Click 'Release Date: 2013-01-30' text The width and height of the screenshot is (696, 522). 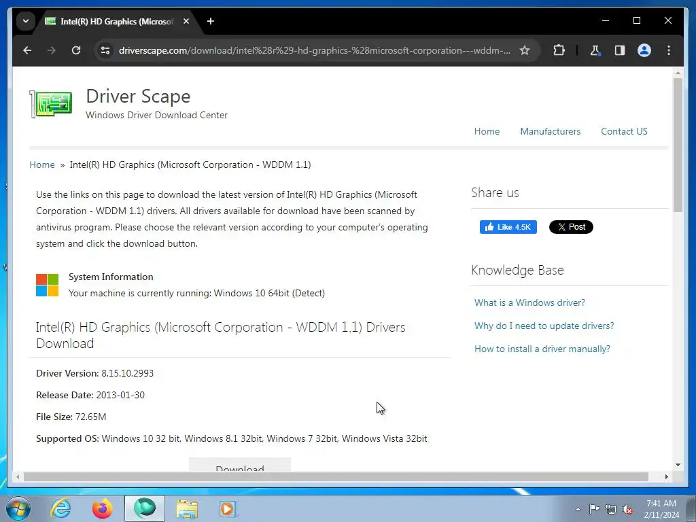coord(90,395)
